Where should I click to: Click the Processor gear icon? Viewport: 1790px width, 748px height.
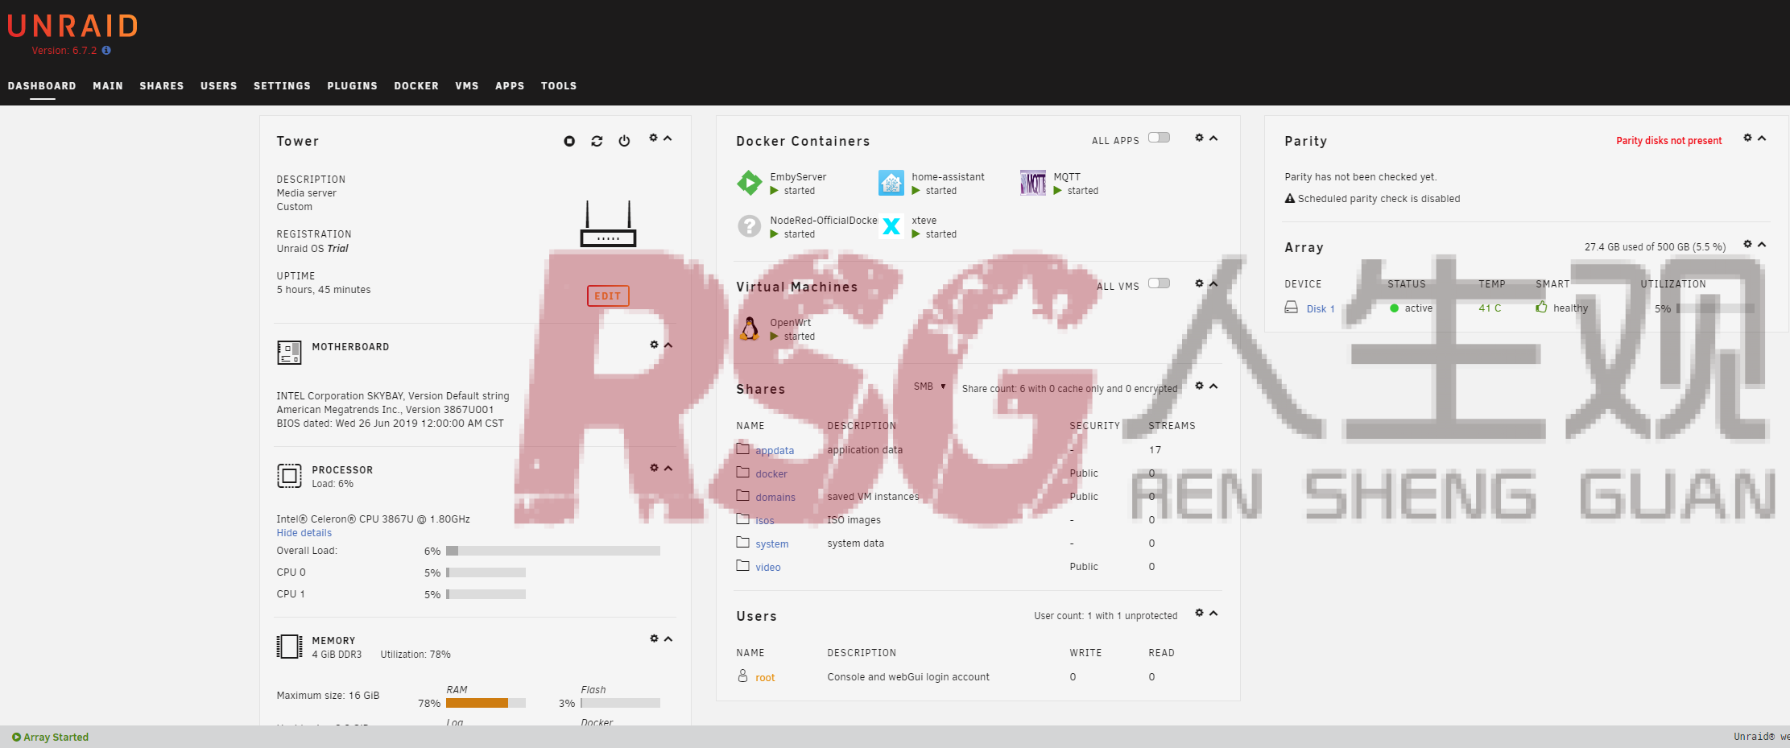(654, 468)
